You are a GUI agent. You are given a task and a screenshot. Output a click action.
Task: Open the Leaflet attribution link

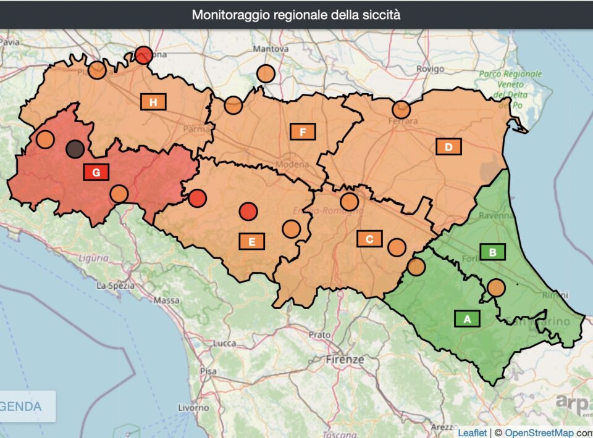[x=473, y=432]
